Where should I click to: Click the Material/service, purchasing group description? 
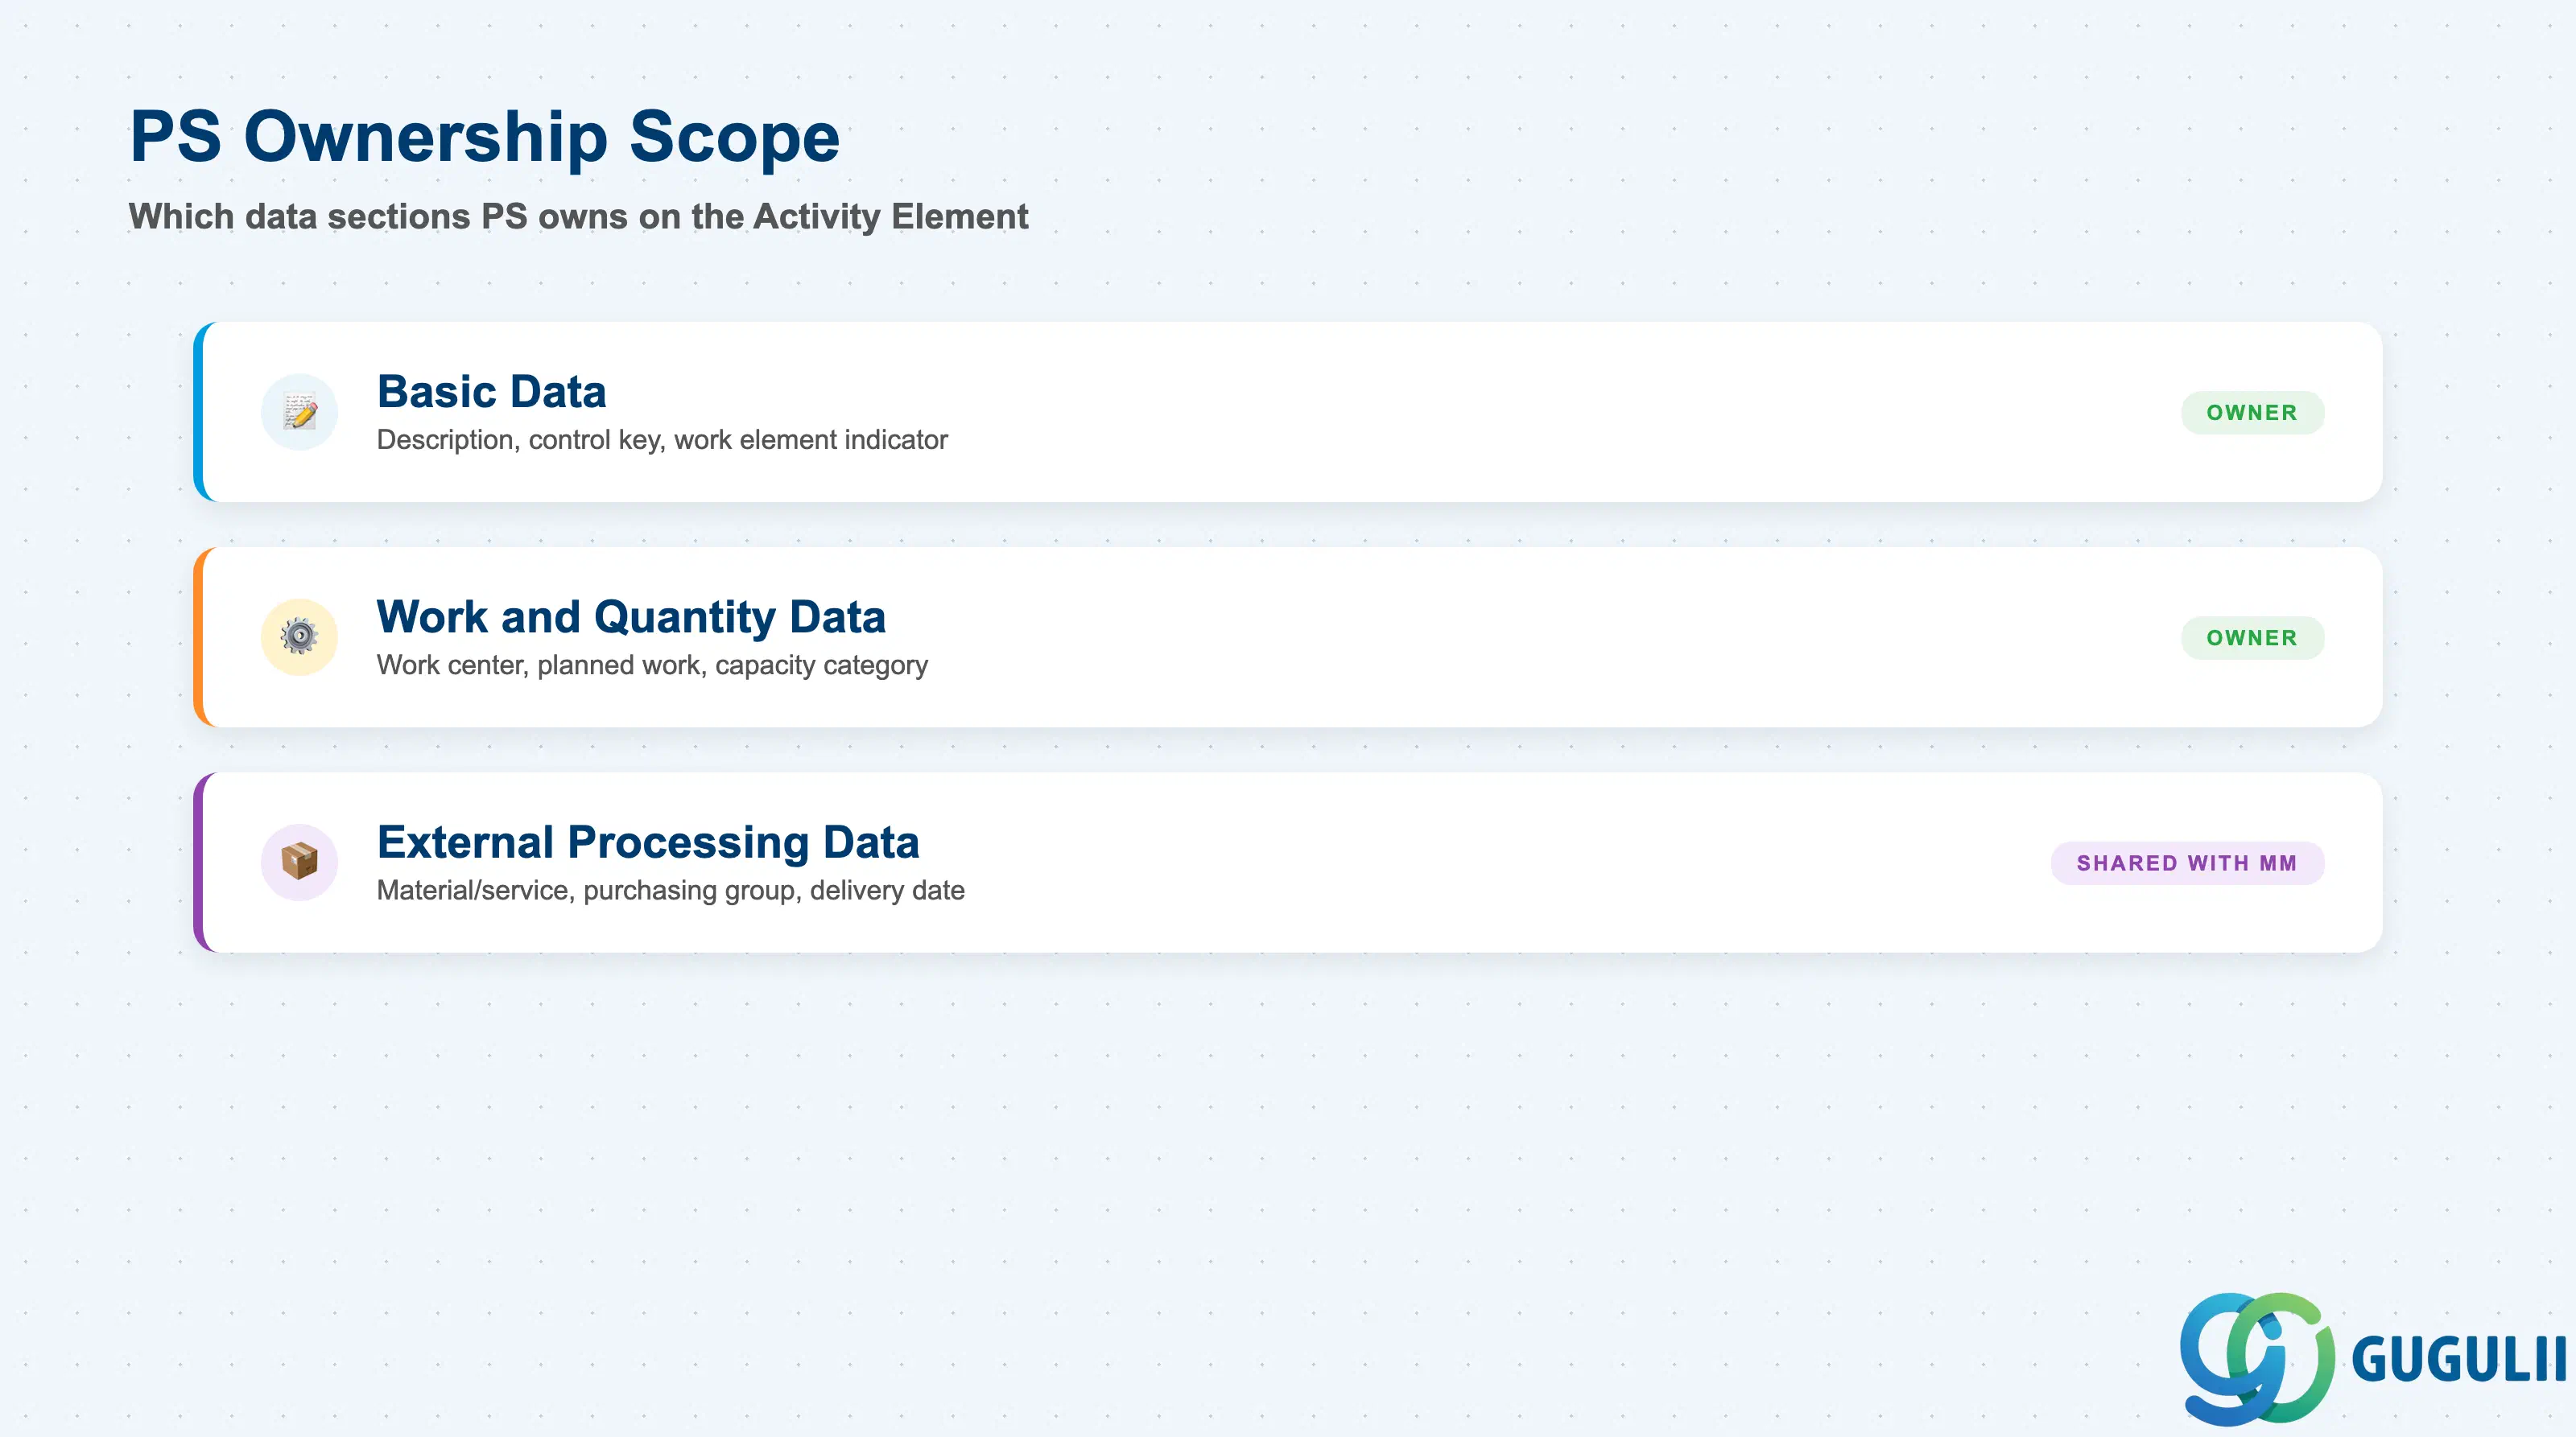click(x=670, y=889)
